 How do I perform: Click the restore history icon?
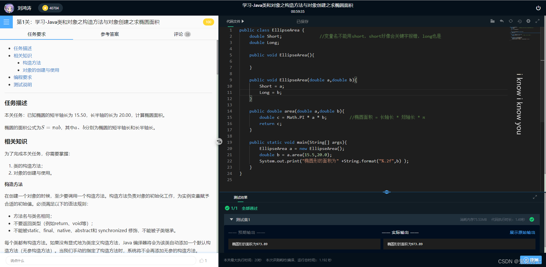pyautogui.click(x=520, y=21)
